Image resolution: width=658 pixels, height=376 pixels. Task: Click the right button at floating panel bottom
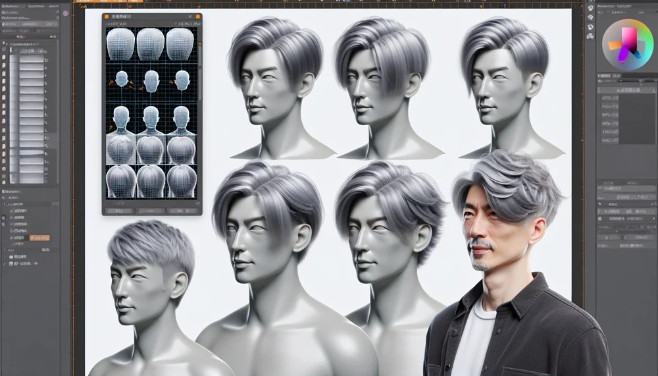pos(182,211)
